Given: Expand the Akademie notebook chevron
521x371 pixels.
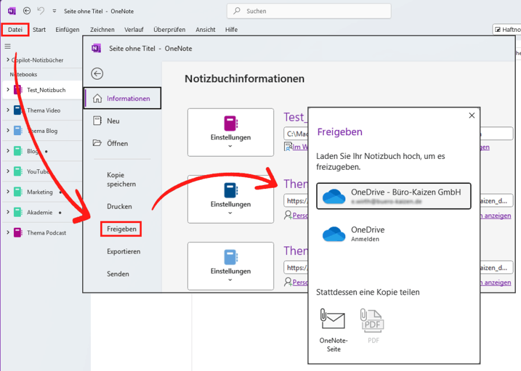Looking at the screenshot, I should coord(8,212).
